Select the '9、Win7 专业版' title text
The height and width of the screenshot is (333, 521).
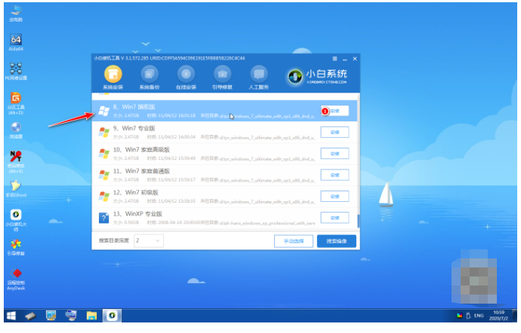pyautogui.click(x=134, y=128)
